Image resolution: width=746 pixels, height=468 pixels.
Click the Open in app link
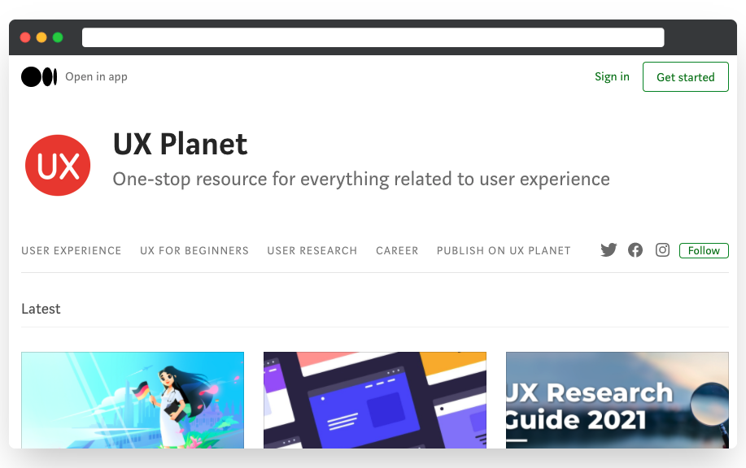pos(96,77)
